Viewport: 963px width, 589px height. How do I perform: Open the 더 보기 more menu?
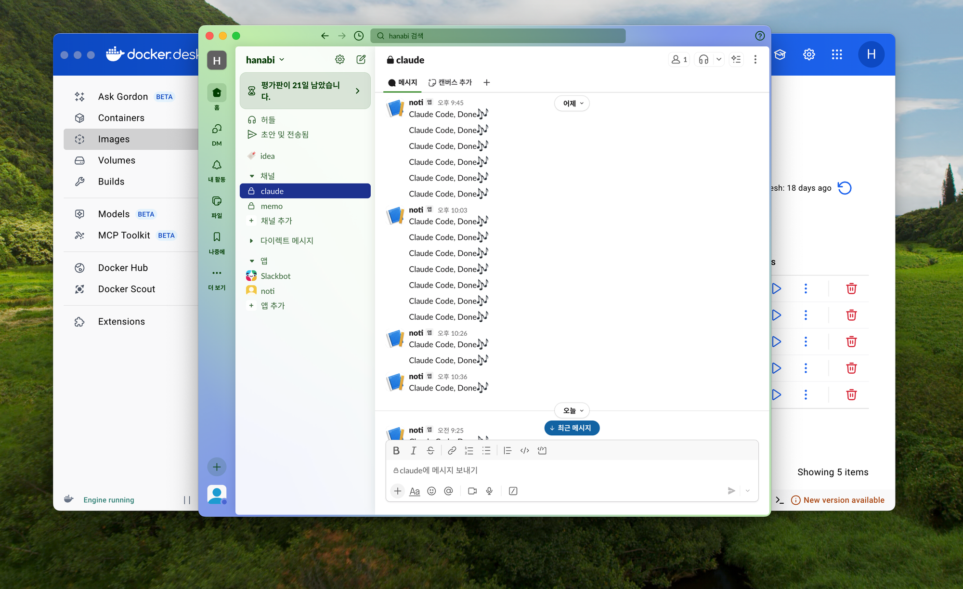coord(217,278)
